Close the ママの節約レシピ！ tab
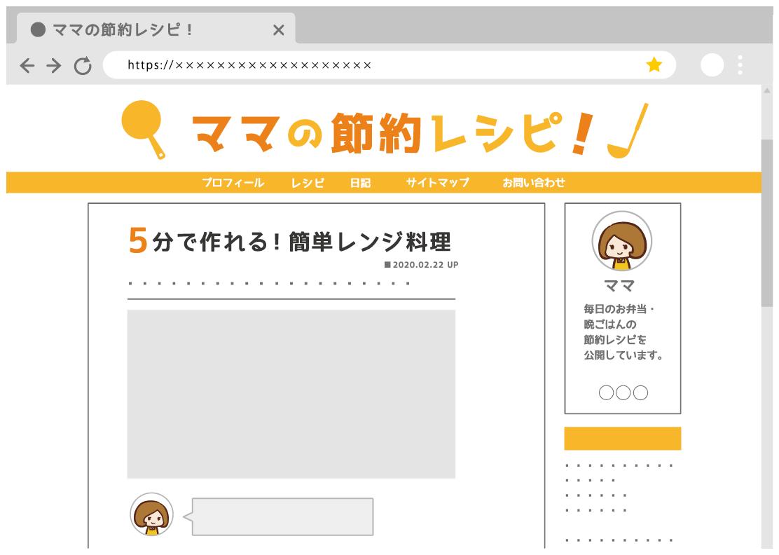 pyautogui.click(x=279, y=30)
